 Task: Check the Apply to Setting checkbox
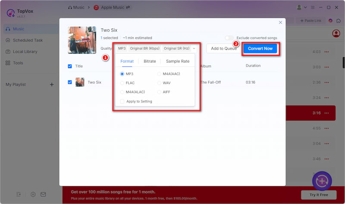(122, 101)
